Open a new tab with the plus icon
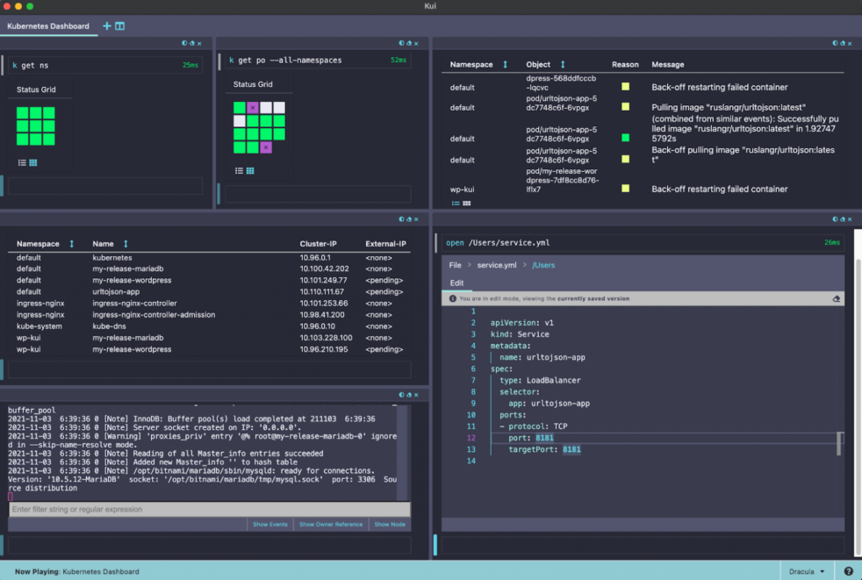 coord(105,26)
